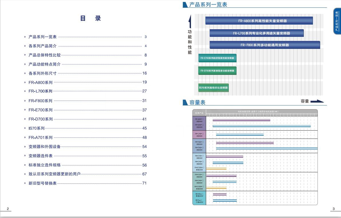This screenshot has width=341, height=218.
Task: Go to the 各系列产品简介 contents entry
Action: point(86,46)
